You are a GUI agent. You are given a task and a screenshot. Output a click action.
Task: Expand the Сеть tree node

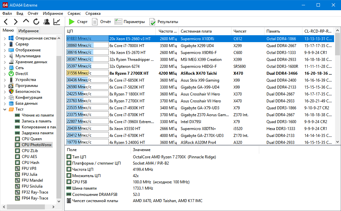click(5, 68)
